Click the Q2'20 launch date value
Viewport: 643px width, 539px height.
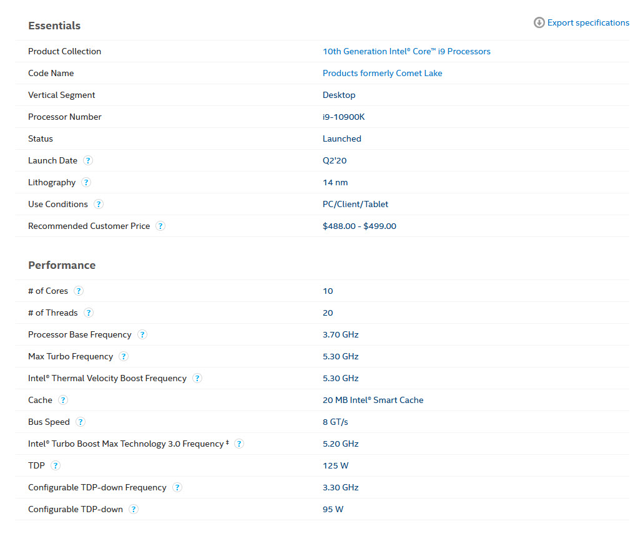(x=335, y=160)
